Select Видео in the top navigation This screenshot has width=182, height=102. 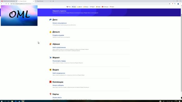coord(98,7)
